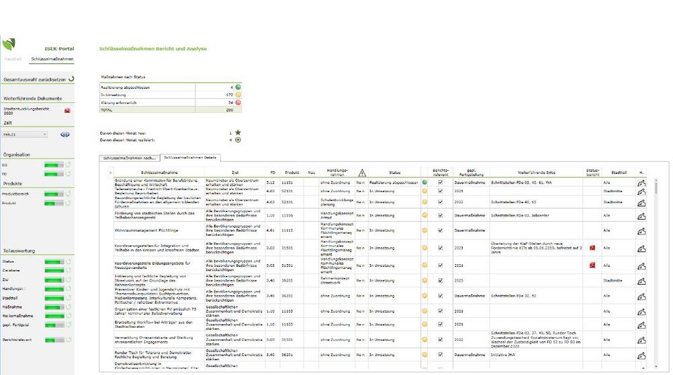This screenshot has width=673, height=375.
Task: Switch to the 'Schlüsselmaßnahmen nach...' tab
Action: [129, 158]
